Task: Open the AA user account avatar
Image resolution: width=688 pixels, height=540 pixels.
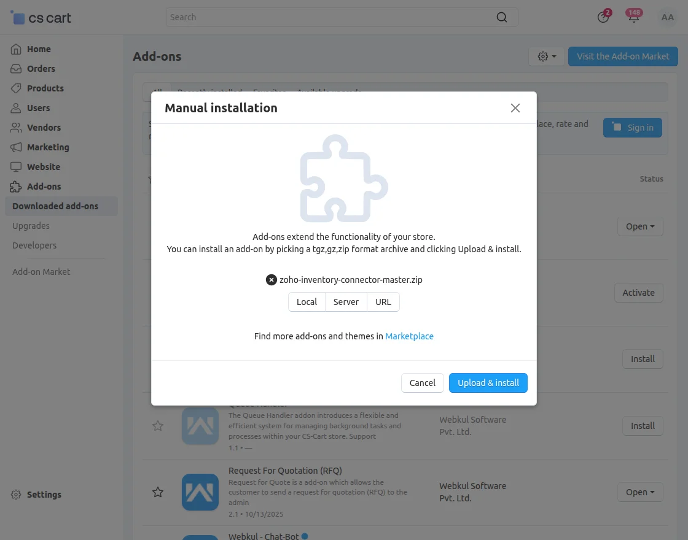Action: pos(667,17)
